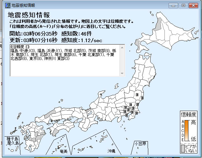Click the 開始:03時06分35秒 start time text
The width and height of the screenshot is (202, 158).
pyautogui.click(x=33, y=34)
